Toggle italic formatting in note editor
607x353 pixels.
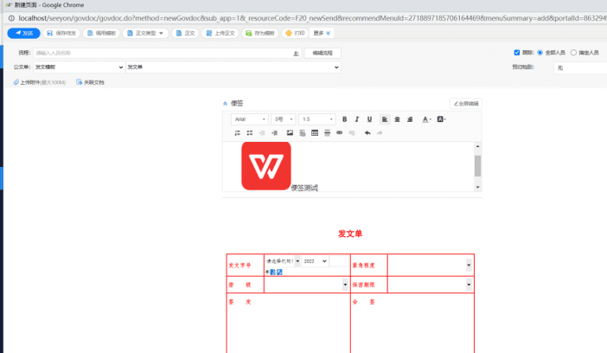[357, 119]
